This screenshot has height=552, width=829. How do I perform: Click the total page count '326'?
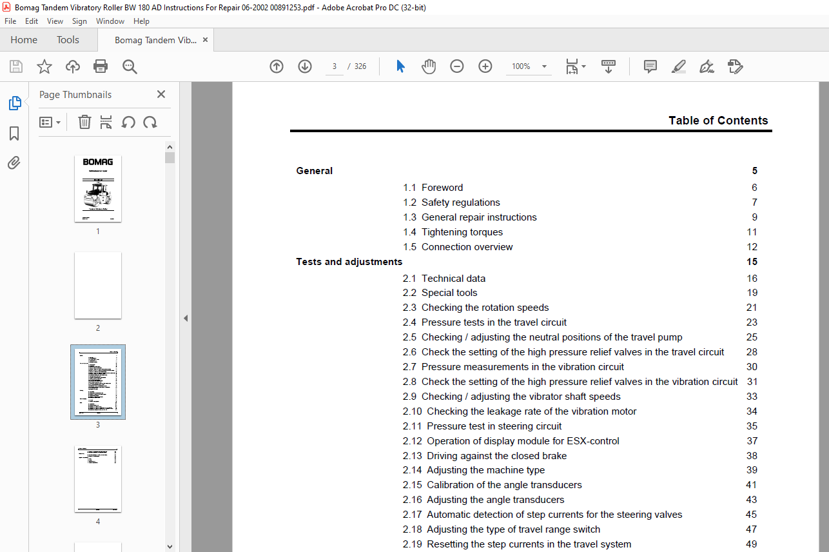tap(360, 66)
